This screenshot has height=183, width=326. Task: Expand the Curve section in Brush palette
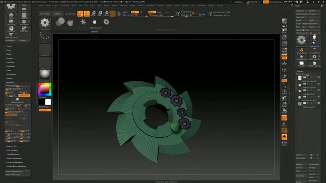pos(9,50)
